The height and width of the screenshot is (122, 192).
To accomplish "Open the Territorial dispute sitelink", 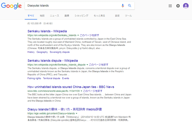I will (x=51, y=78).
